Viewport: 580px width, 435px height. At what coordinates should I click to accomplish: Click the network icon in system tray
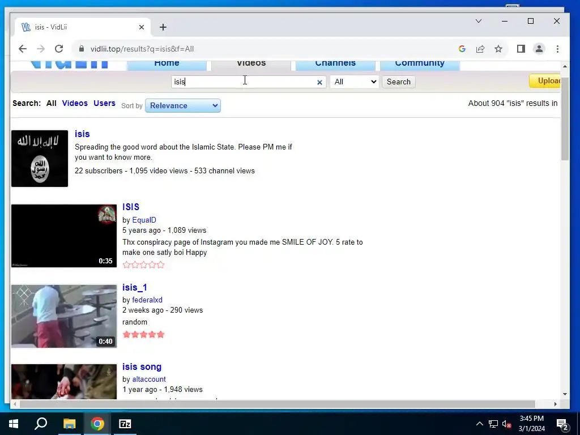(x=493, y=424)
